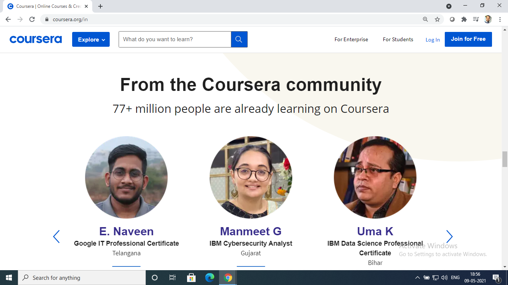The image size is (508, 285).
Task: Open the For Students link
Action: coord(398,39)
